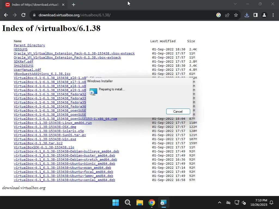Download the Ubuntu~focal_amd64.deb package
The width and height of the screenshot is (279, 209).
(63, 172)
